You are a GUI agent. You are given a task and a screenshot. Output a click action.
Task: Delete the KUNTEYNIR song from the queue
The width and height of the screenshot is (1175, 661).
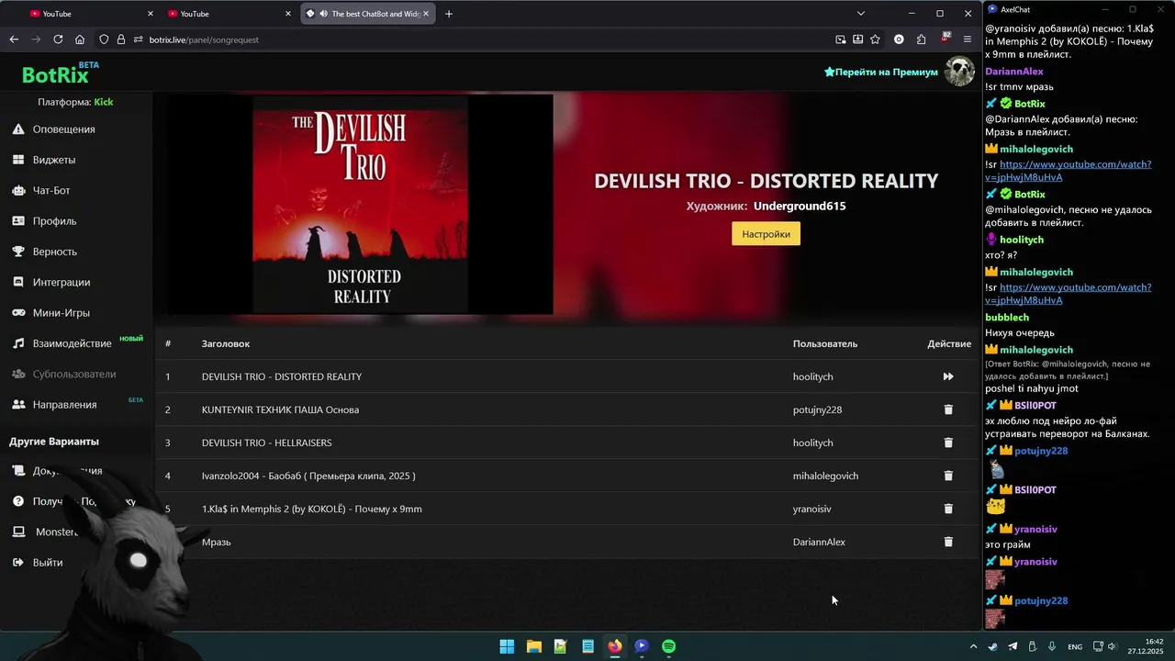point(948,409)
